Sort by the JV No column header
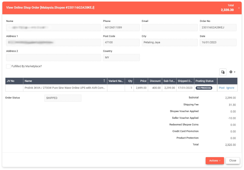Image resolution: width=244 pixels, height=170 pixels. [14, 81]
